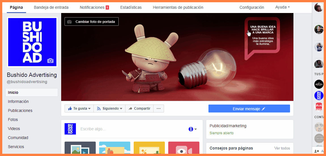326x156 pixels.
Task: Click the camera icon on profile picture
Action: 50,60
